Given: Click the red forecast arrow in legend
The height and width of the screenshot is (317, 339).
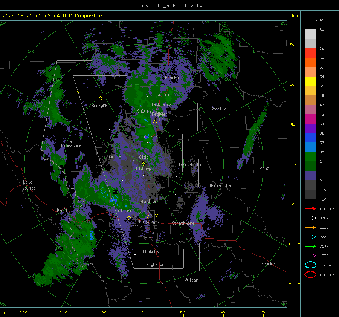Looking at the screenshot, I should 310,208.
